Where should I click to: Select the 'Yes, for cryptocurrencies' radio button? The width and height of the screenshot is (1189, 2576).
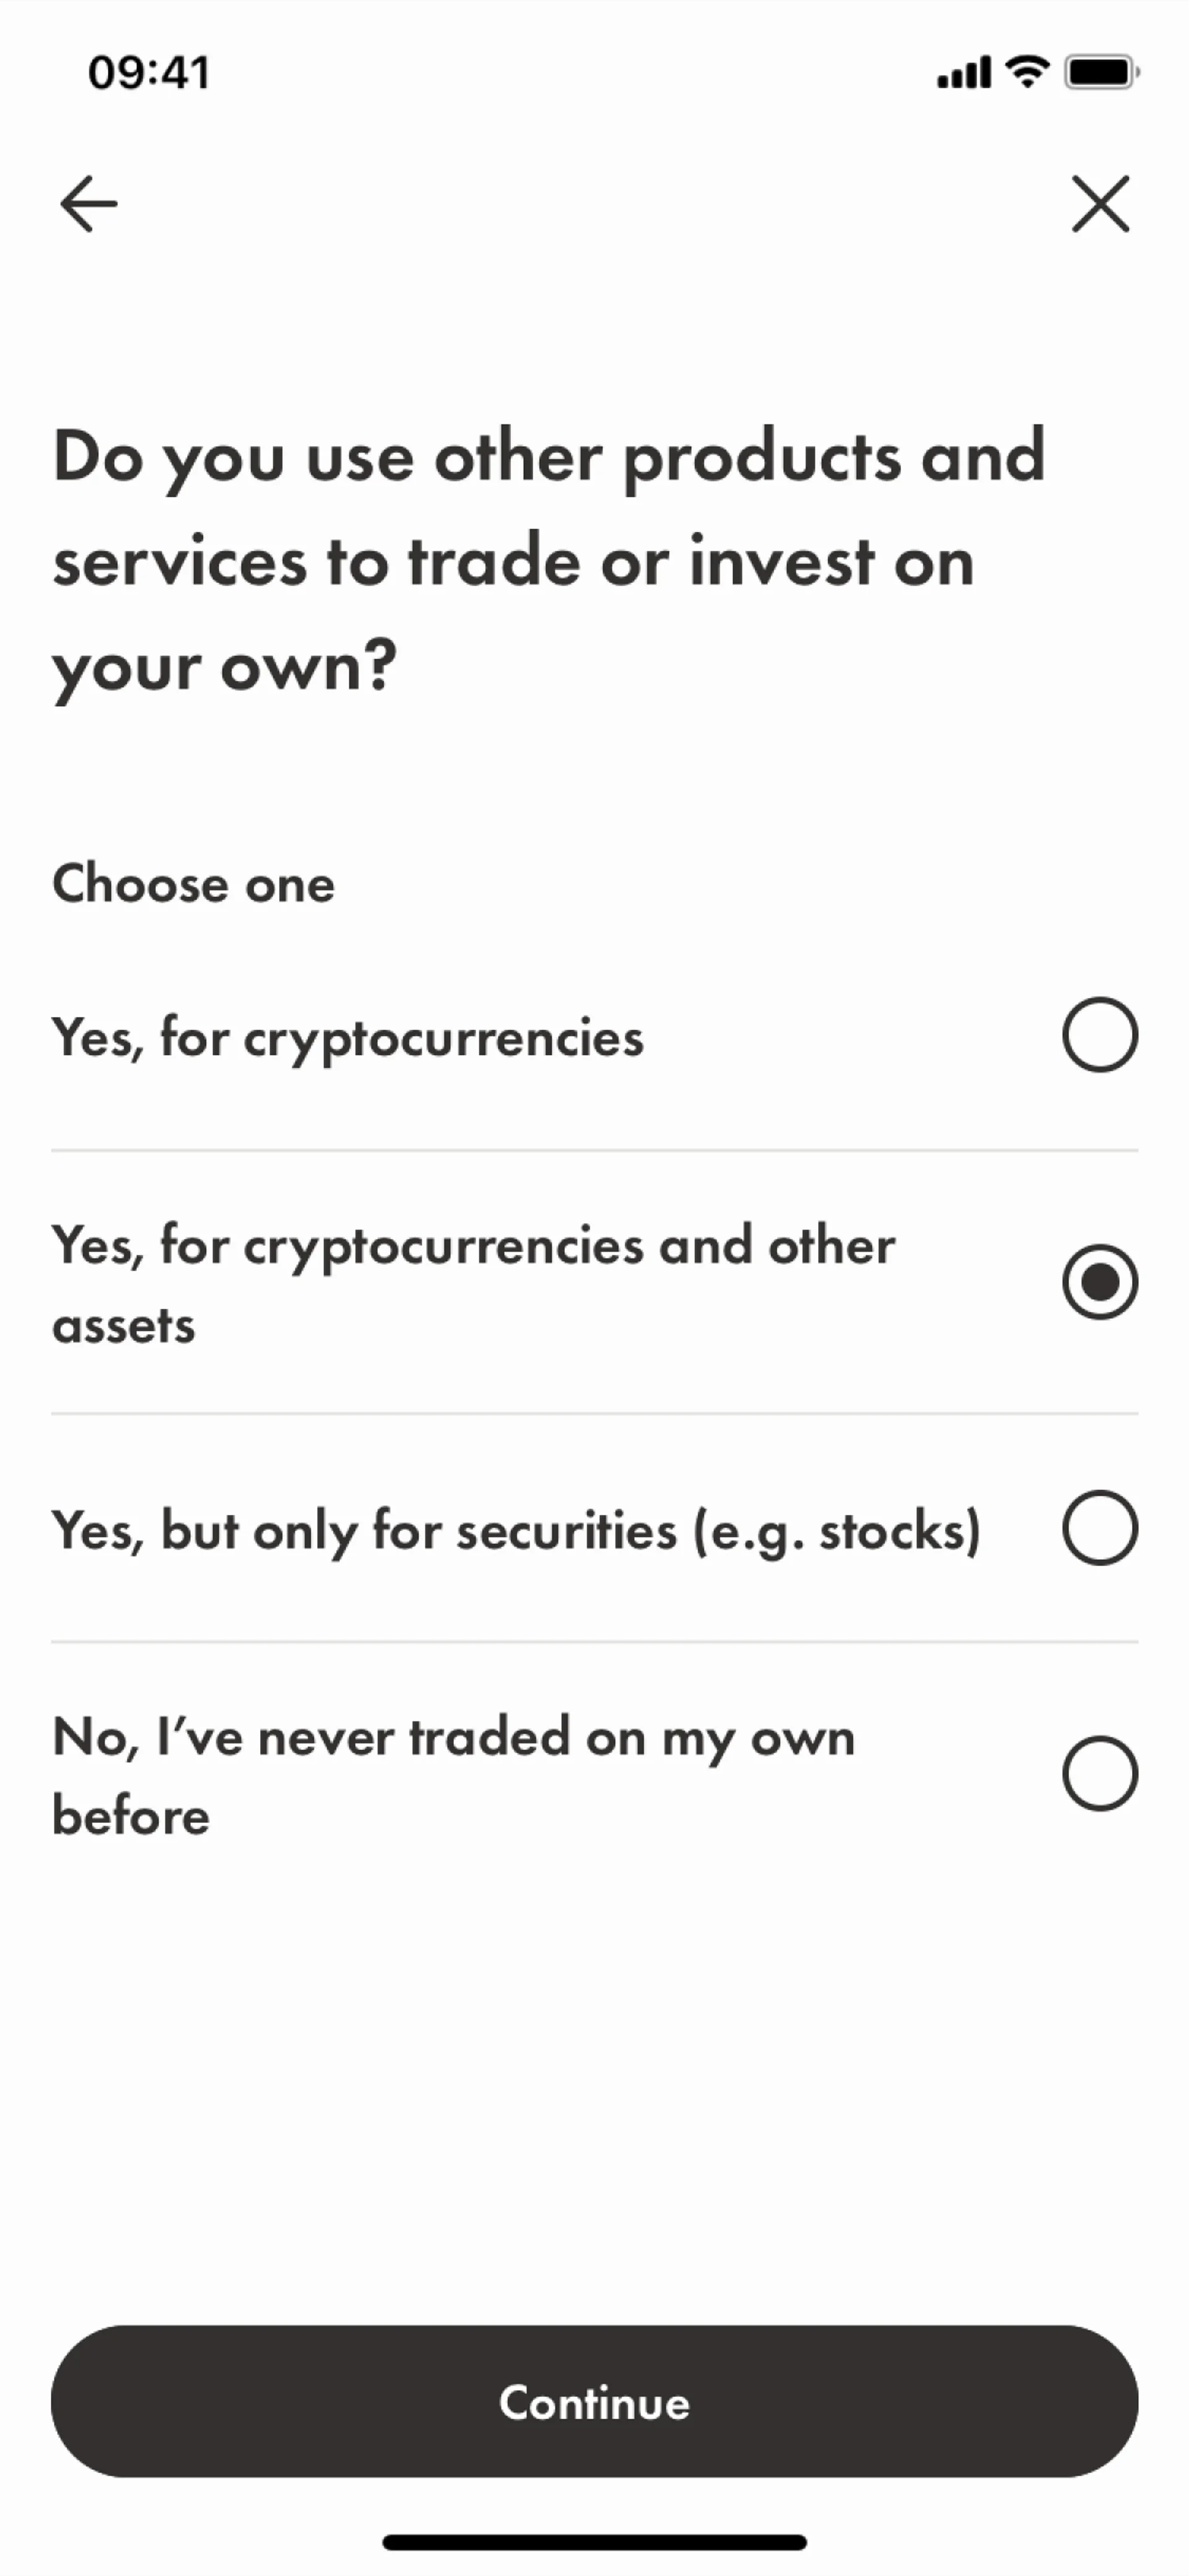point(1099,1035)
